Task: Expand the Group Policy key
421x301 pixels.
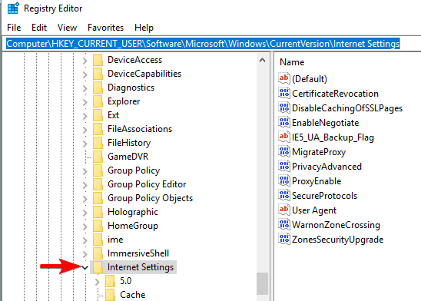Action: pos(85,171)
